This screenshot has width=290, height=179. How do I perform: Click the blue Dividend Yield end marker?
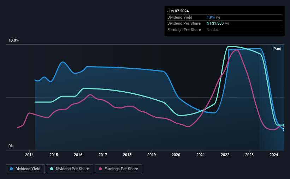click(284, 130)
